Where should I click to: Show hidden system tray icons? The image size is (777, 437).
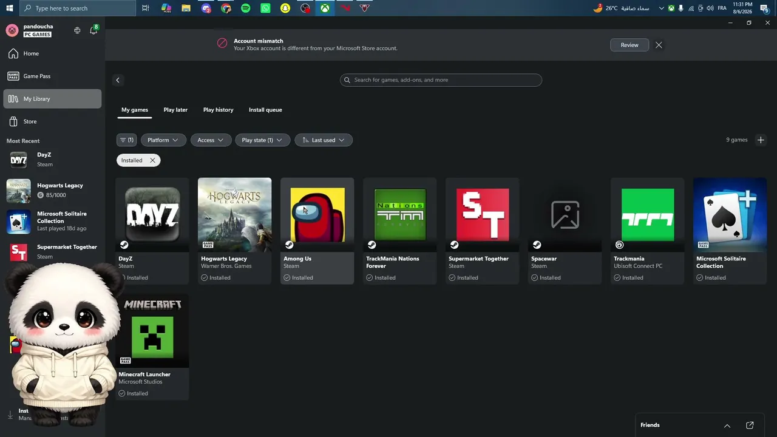click(662, 8)
